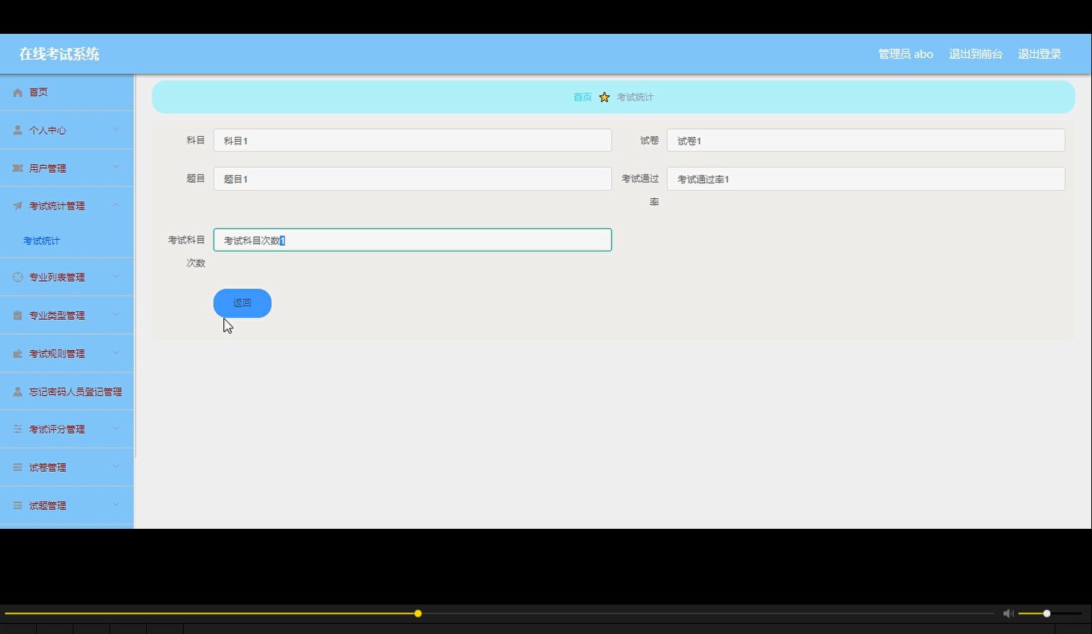Click the briefcase icon beside 考试规则管理
The width and height of the screenshot is (1092, 634).
point(18,354)
